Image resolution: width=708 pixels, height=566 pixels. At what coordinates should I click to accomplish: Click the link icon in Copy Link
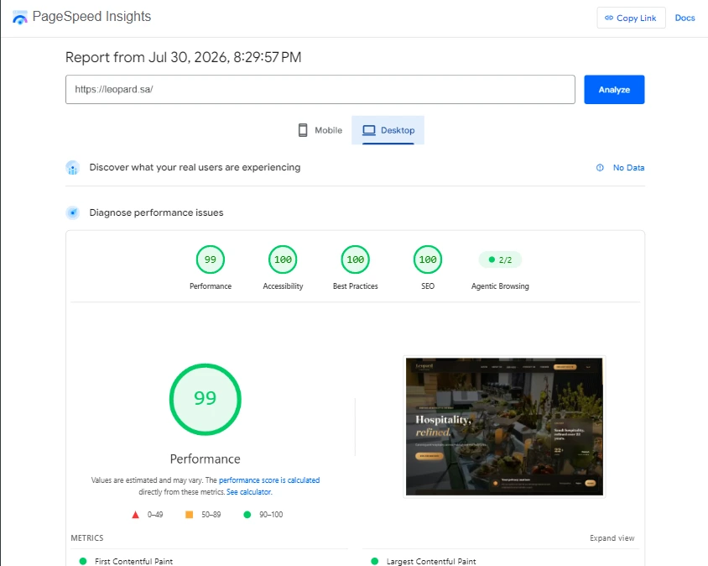[609, 18]
